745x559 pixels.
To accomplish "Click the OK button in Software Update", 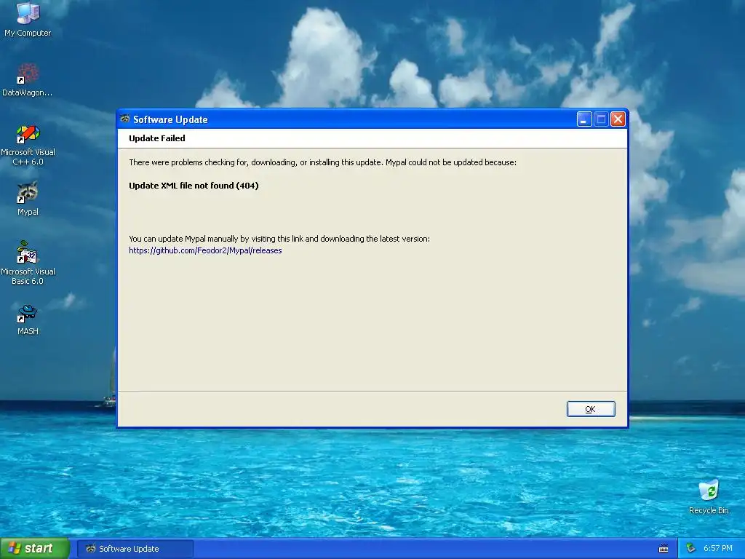I will point(591,409).
